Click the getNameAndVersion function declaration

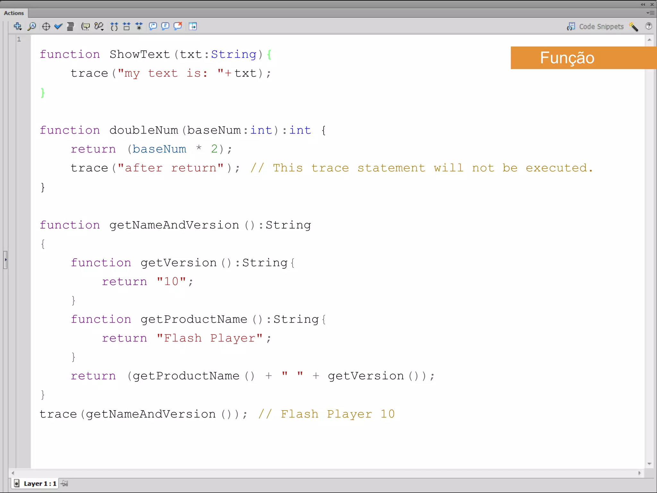175,225
